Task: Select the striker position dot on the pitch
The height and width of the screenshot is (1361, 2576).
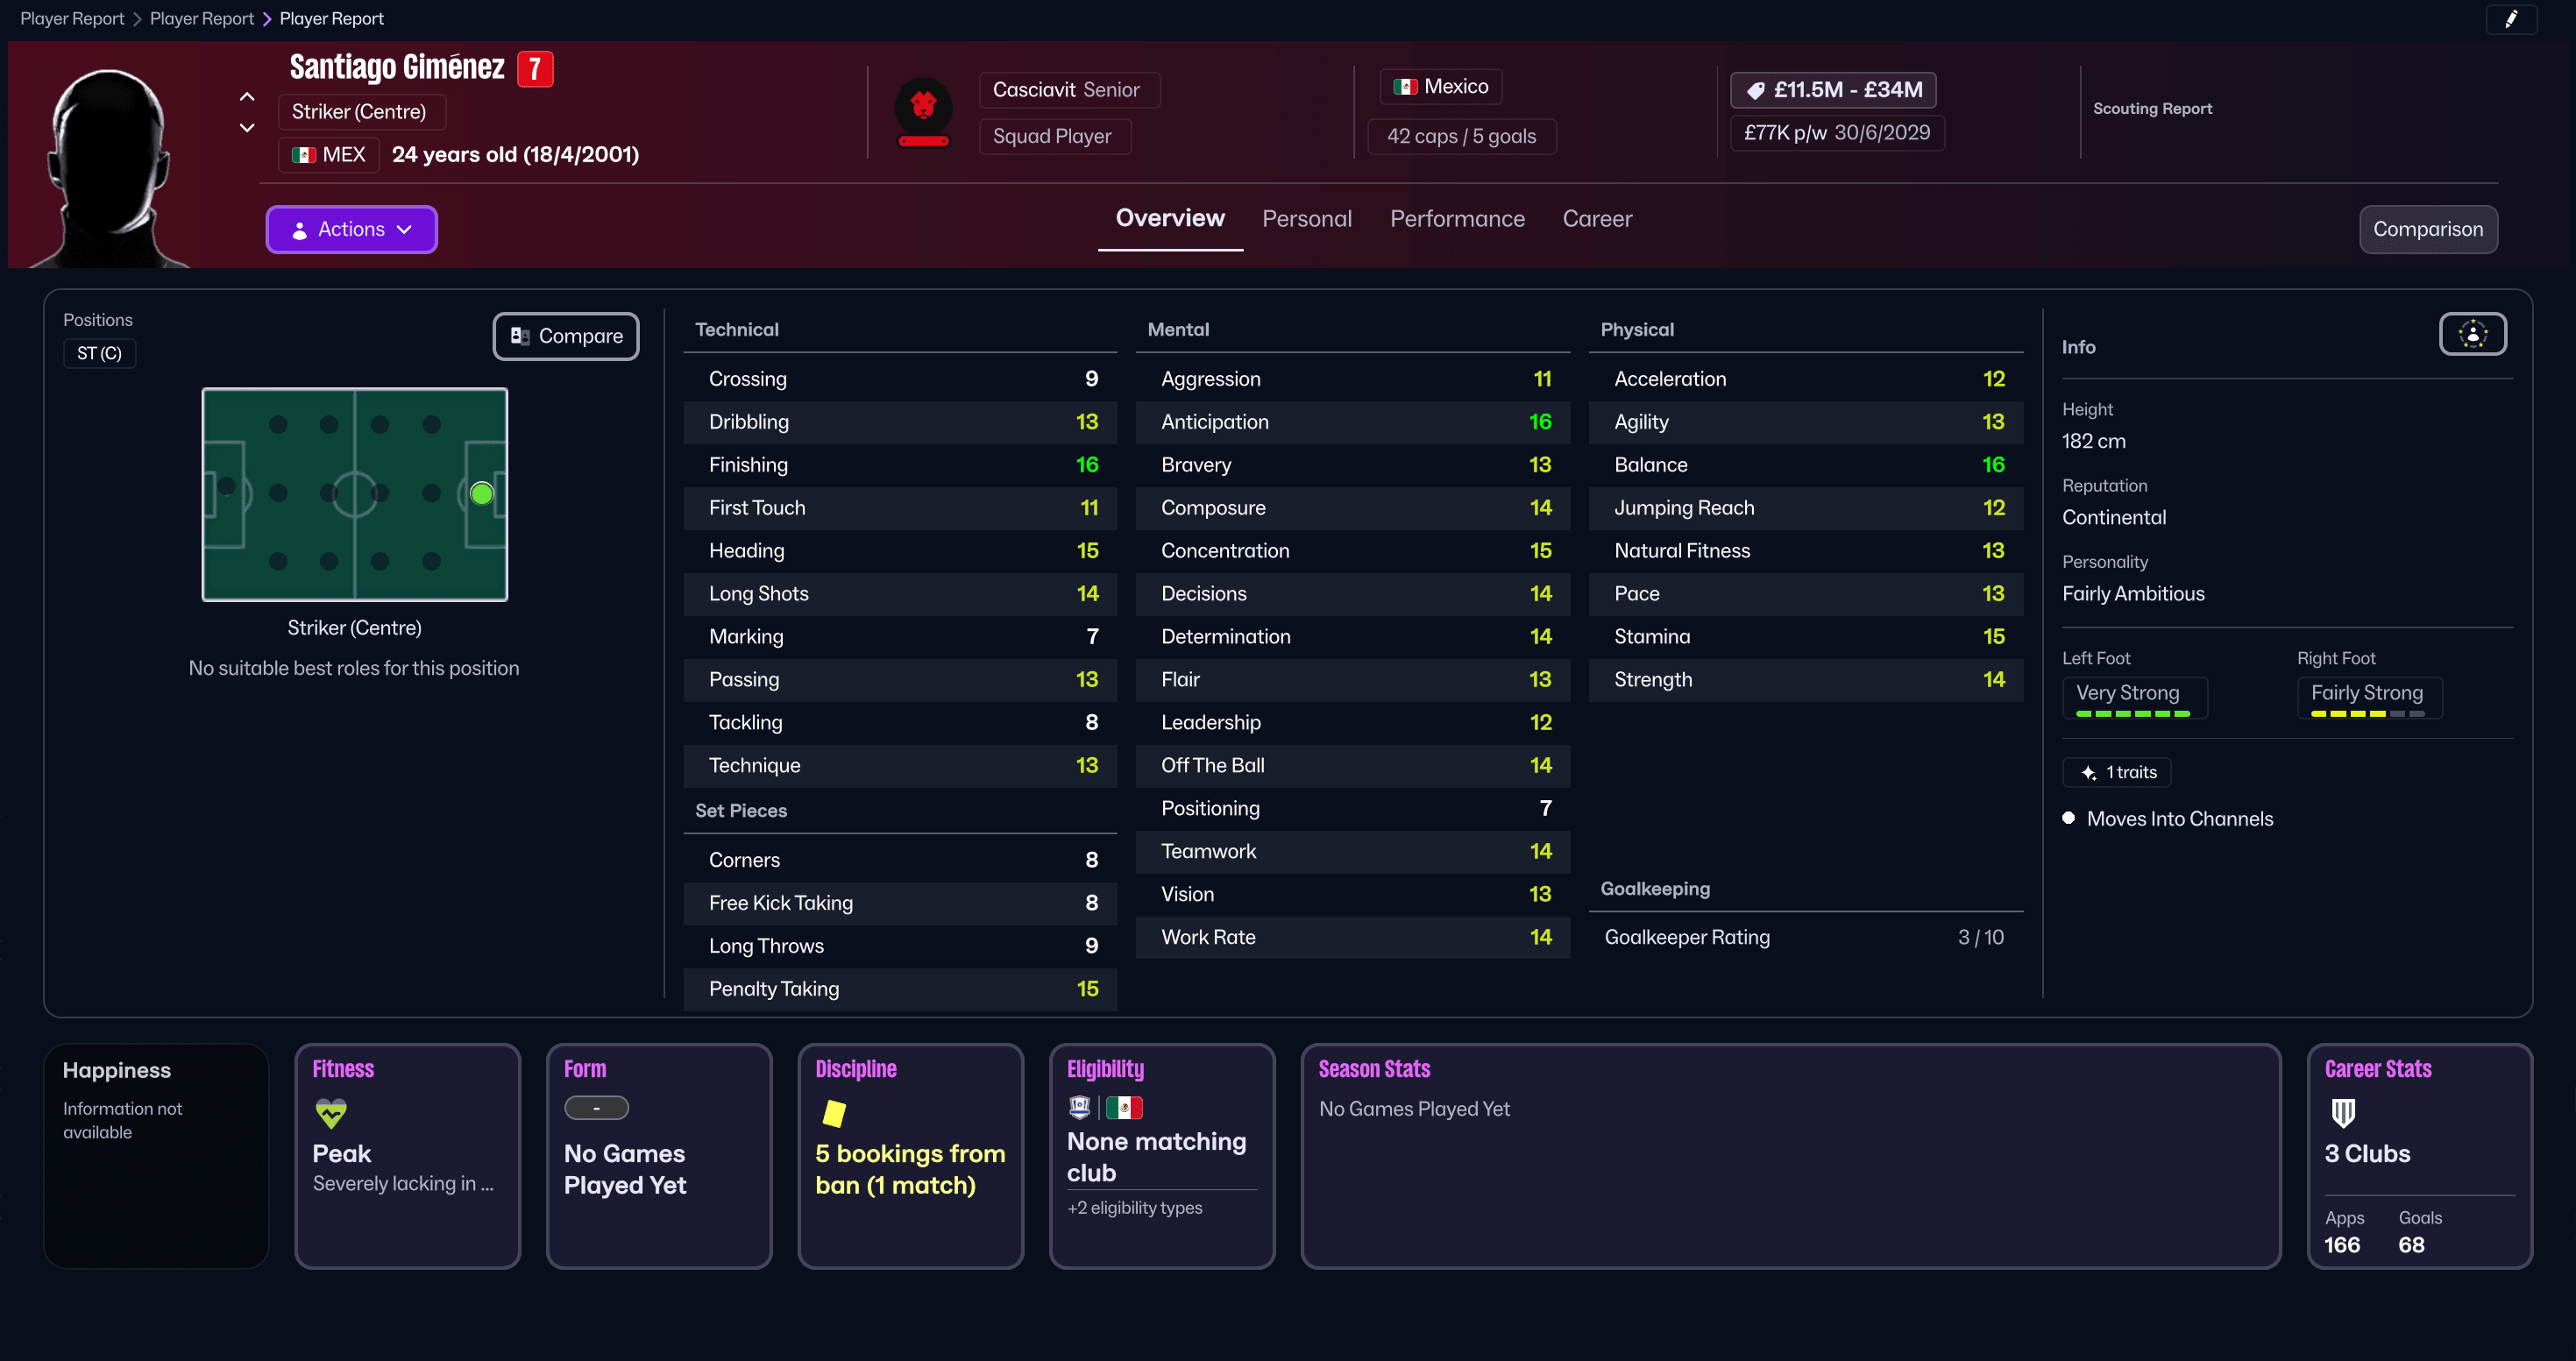Action: 481,493
